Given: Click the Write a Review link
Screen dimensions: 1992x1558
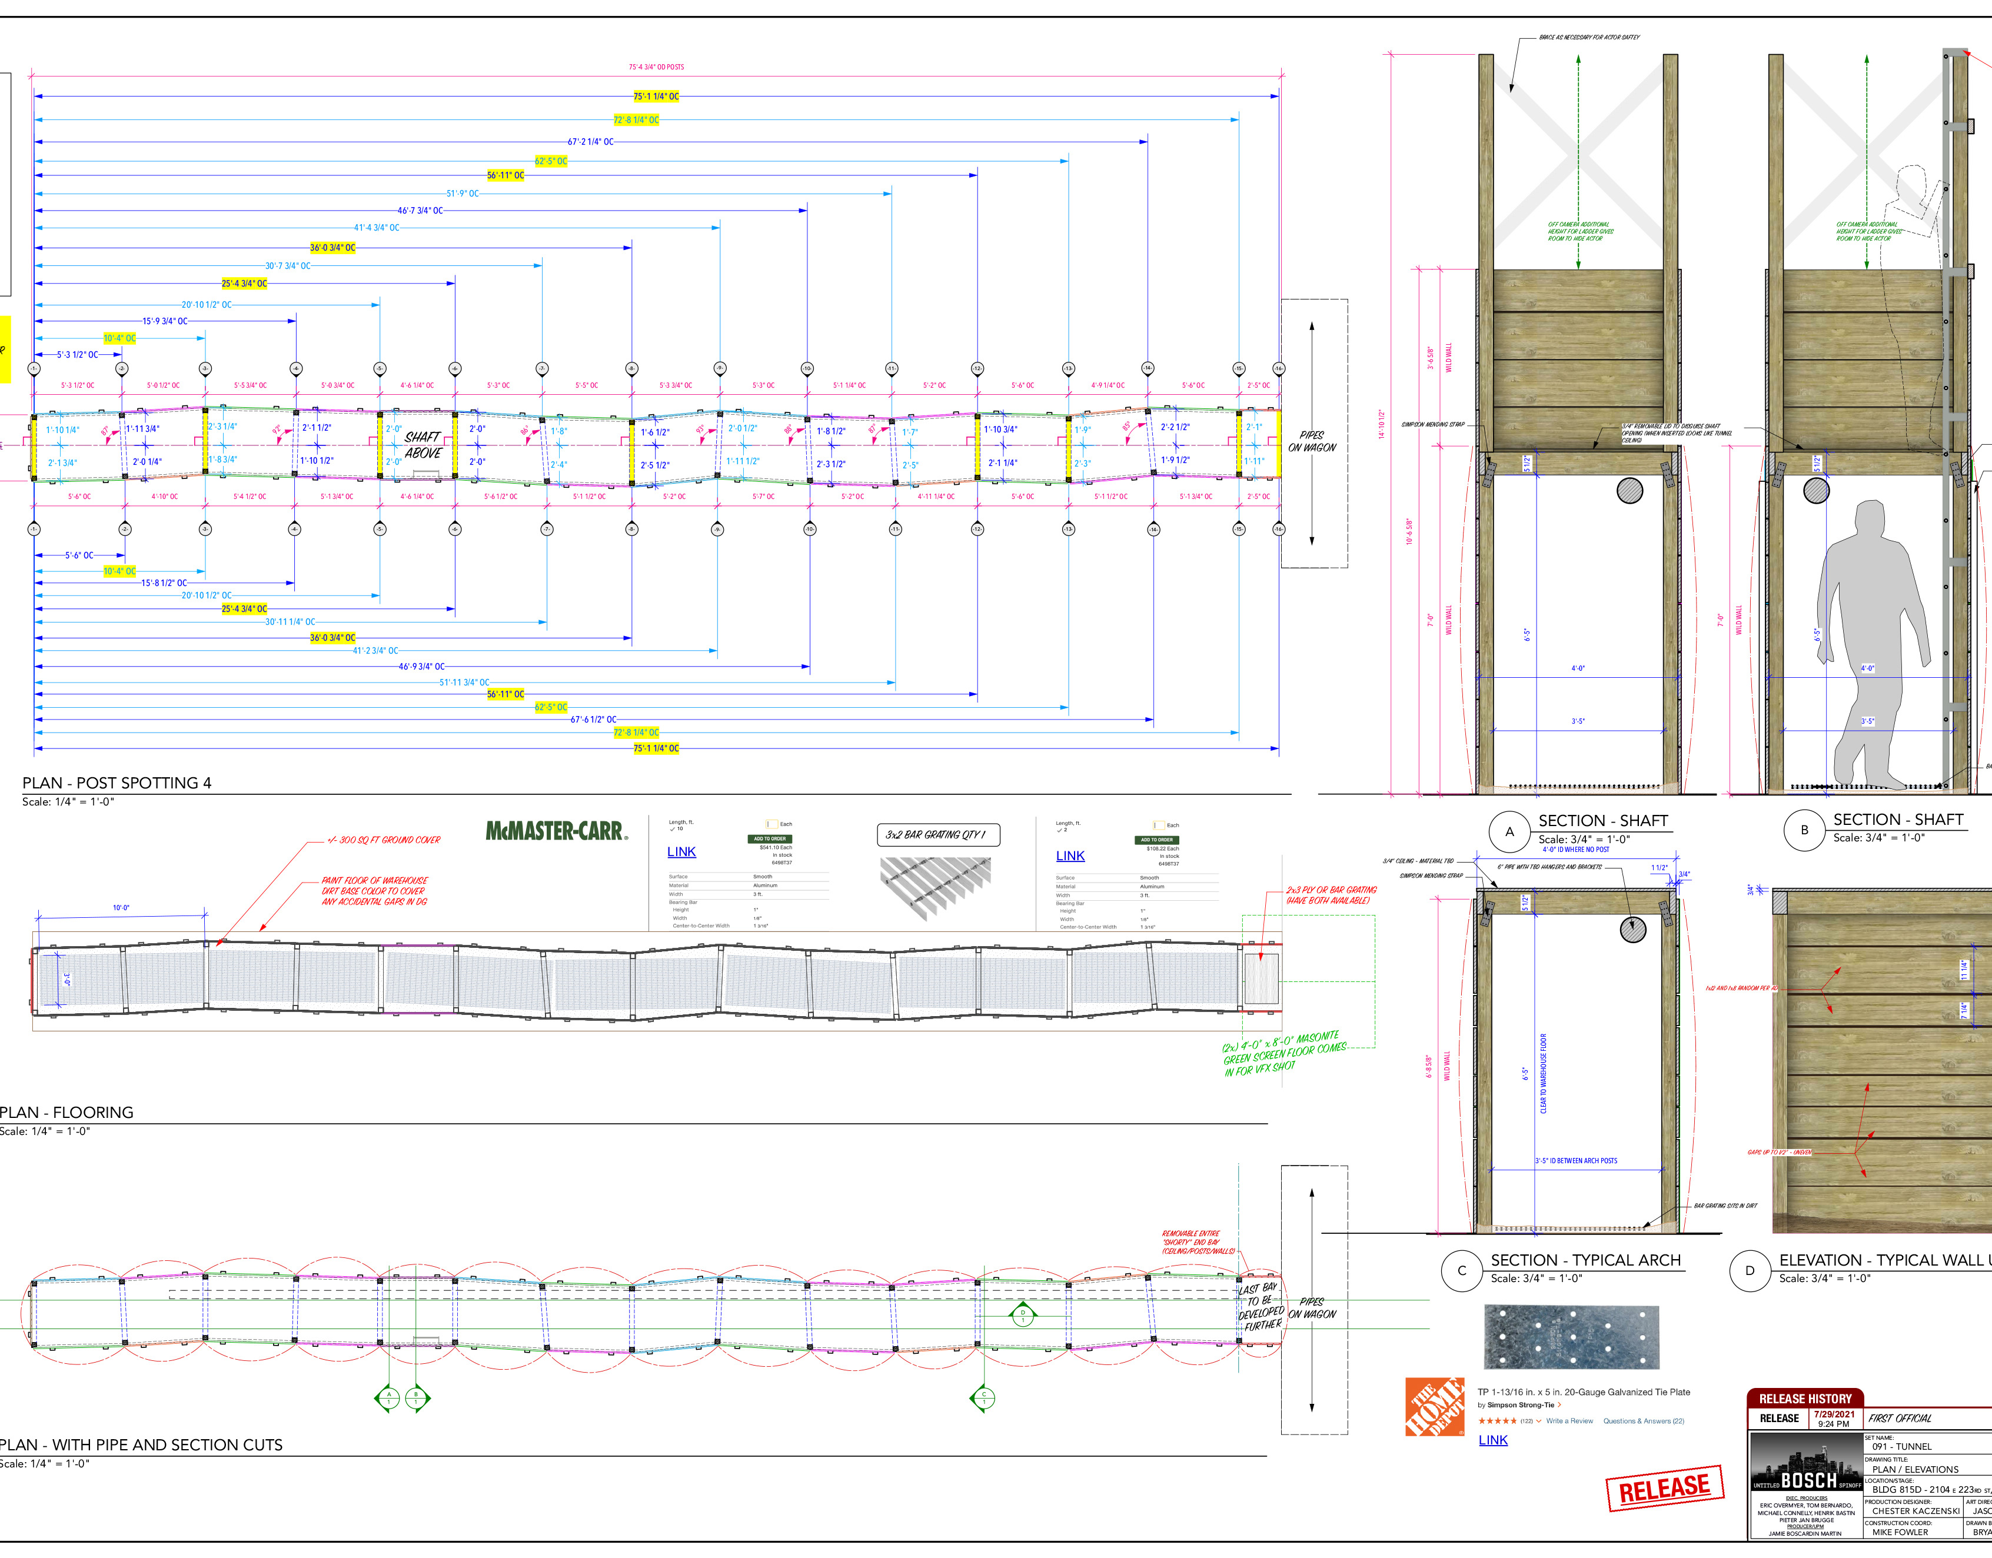Looking at the screenshot, I should click(1569, 1421).
